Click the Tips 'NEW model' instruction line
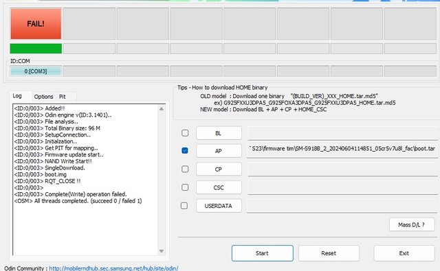This screenshot has height=271, width=440. 263,110
